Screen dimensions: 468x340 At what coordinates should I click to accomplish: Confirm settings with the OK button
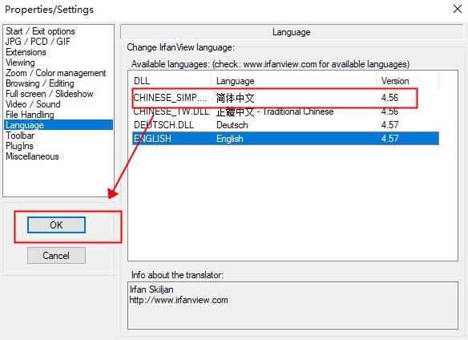56,225
